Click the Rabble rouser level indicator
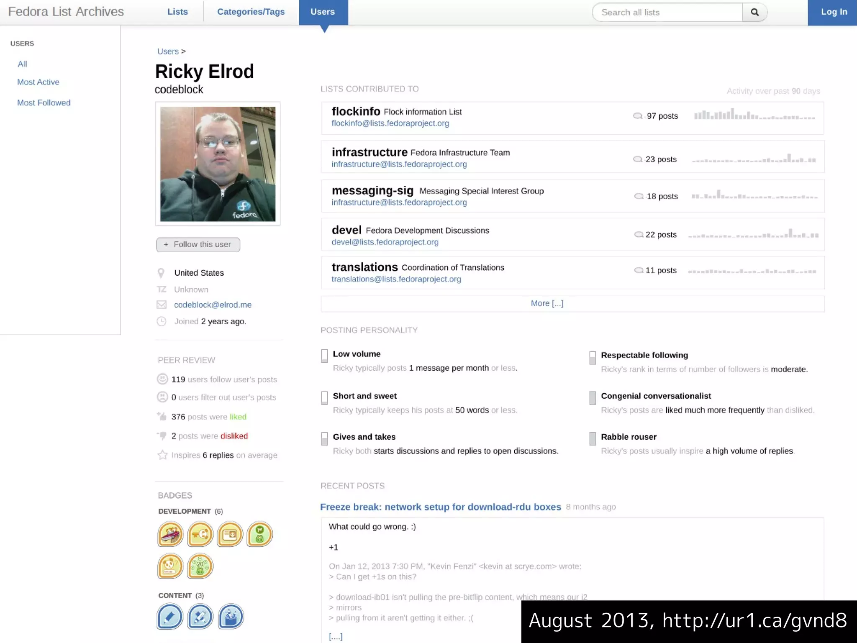Image resolution: width=857 pixels, height=643 pixels. click(x=593, y=438)
